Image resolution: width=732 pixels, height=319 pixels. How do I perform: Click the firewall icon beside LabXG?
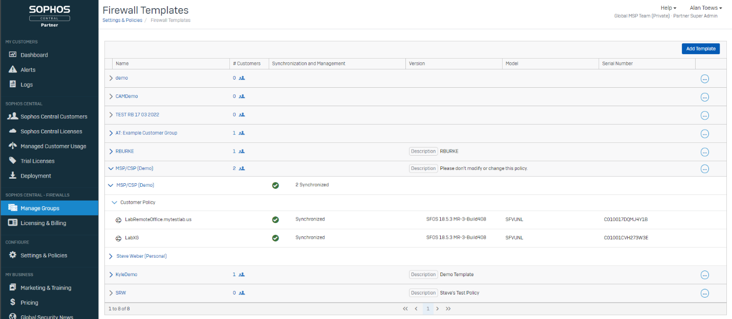(x=118, y=238)
